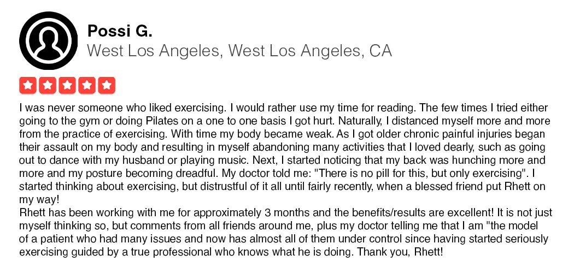Click the West Los Angeles, CA location text

tap(239, 51)
